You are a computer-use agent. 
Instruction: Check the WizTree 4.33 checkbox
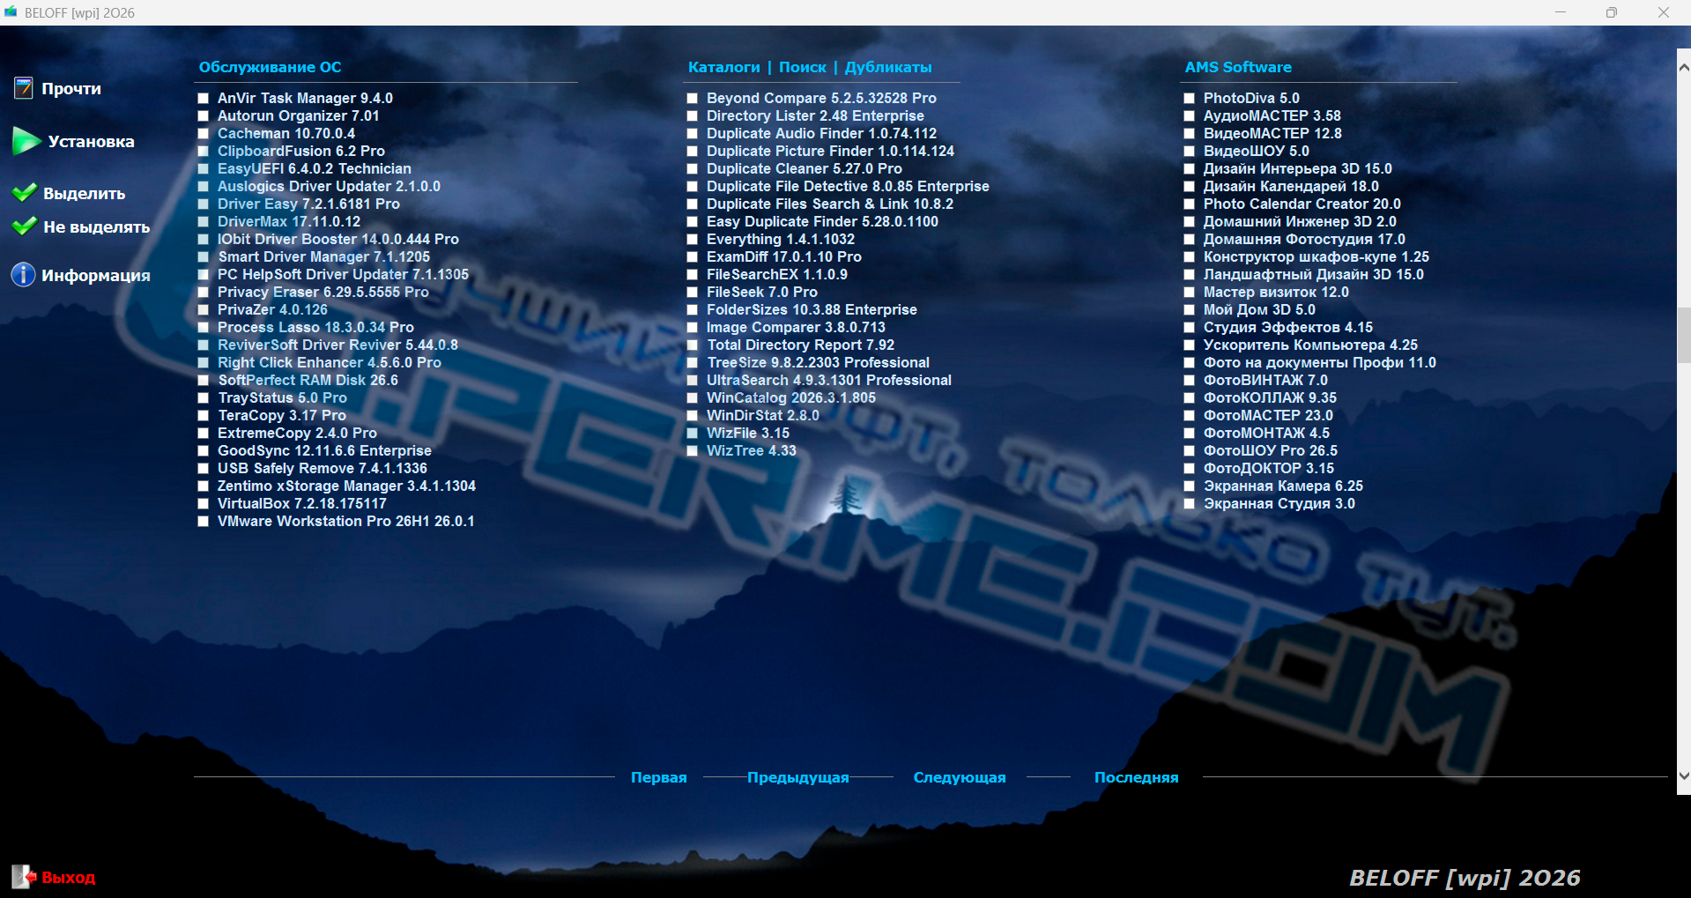tap(693, 451)
